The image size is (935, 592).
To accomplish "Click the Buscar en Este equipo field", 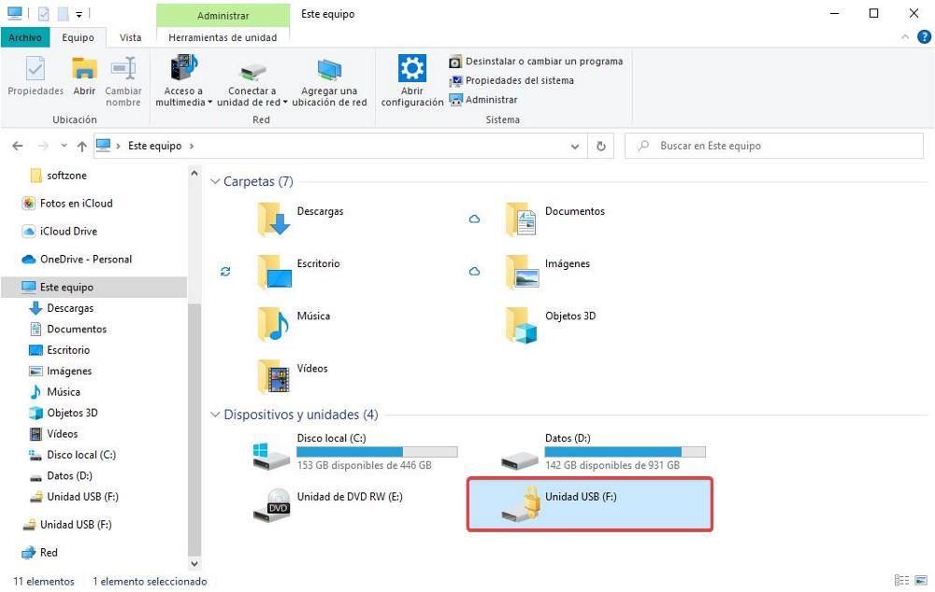I will click(x=774, y=146).
